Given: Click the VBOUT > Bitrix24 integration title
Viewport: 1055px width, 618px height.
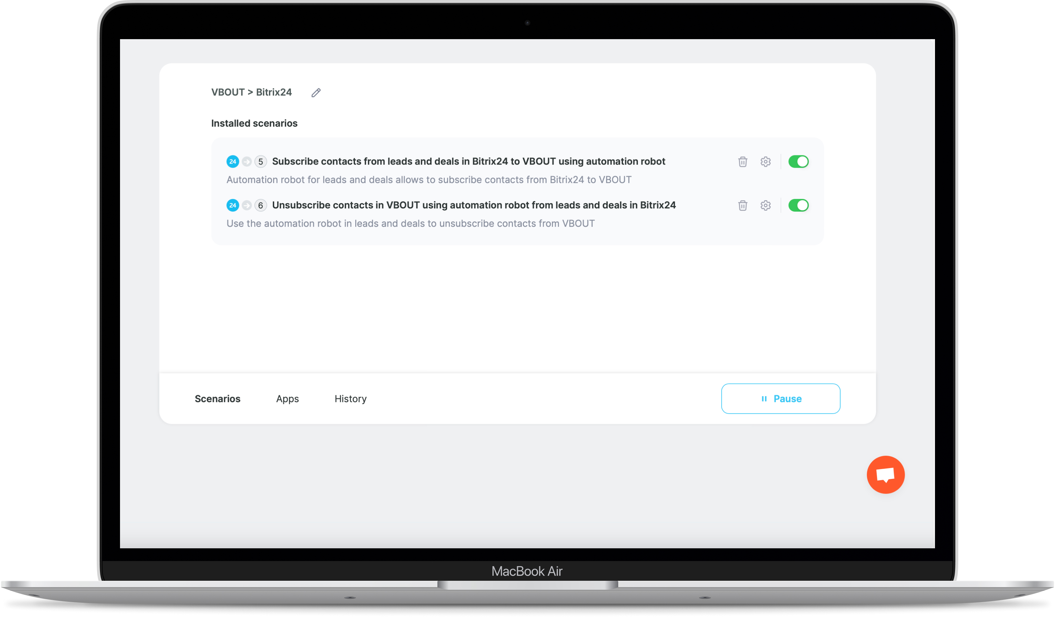Looking at the screenshot, I should (251, 93).
